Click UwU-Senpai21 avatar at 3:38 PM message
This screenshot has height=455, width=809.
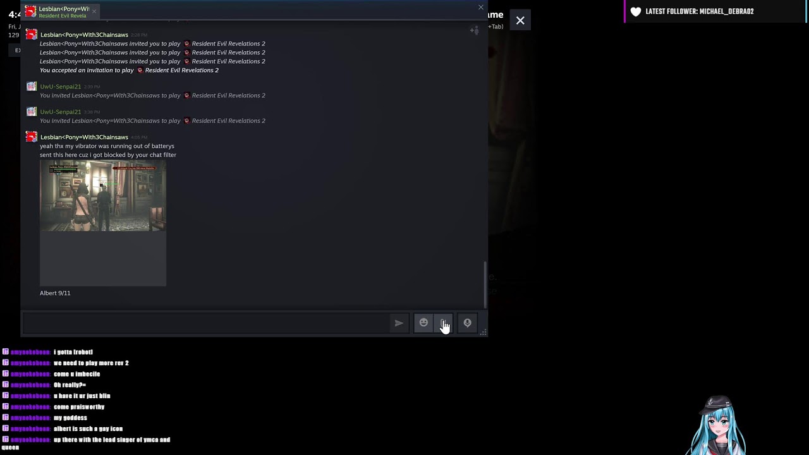tap(31, 112)
